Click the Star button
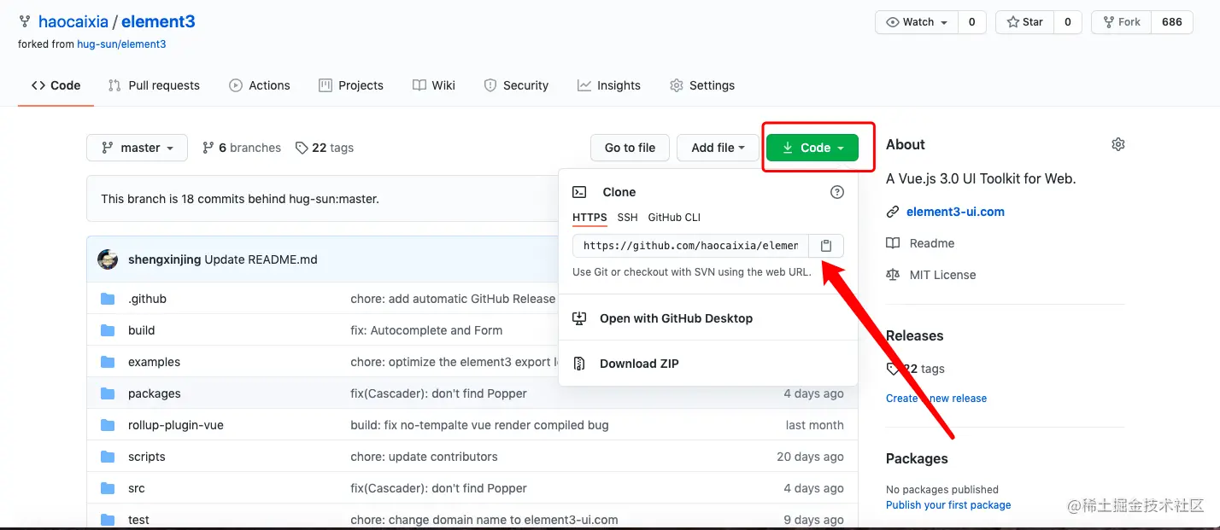The image size is (1220, 530). coord(1024,22)
